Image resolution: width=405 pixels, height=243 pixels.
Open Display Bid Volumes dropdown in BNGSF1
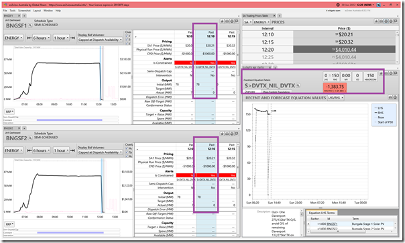coord(100,40)
